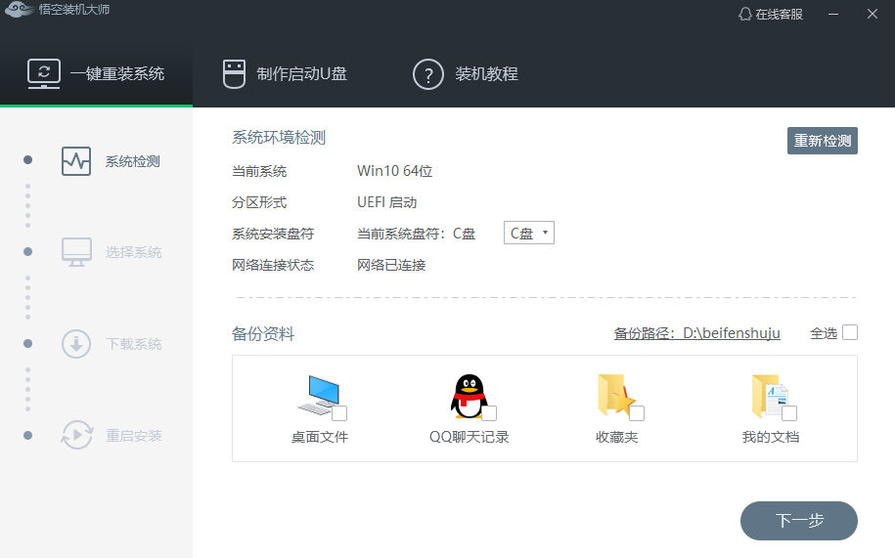Click the My Documents folder icon

pyautogui.click(x=768, y=396)
